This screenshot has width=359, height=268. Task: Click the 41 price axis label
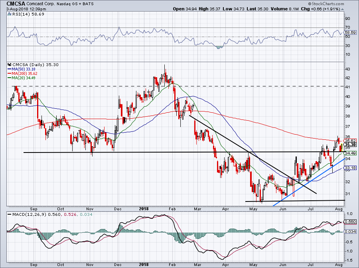pyautogui.click(x=347, y=87)
